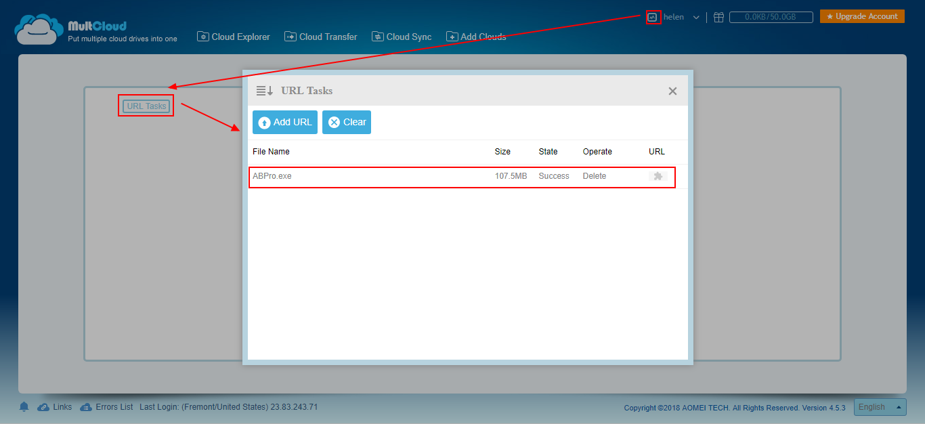Click the notification bell in the footer
Viewport: 925px width, 424px height.
(x=24, y=406)
